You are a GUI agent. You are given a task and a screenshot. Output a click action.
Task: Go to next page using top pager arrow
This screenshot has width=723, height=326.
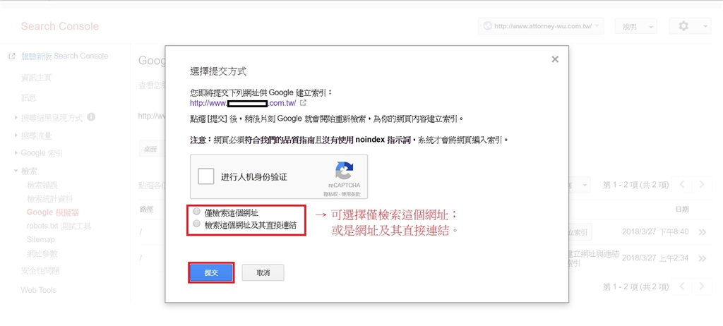(x=701, y=185)
